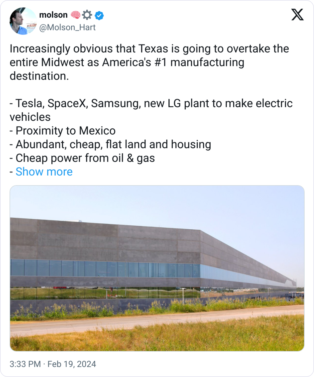Click the "Cheap power from oil & gas" line
314x377 pixels.
click(x=85, y=158)
